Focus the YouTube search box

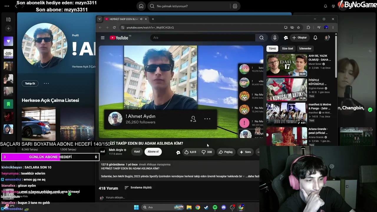click(x=203, y=38)
